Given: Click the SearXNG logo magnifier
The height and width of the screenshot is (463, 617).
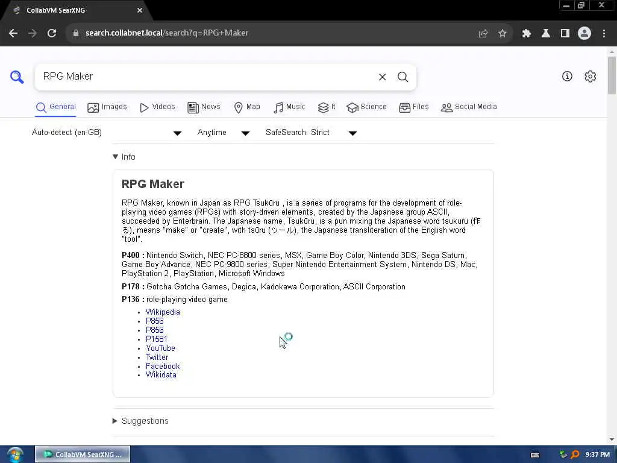Looking at the screenshot, I should [x=17, y=77].
